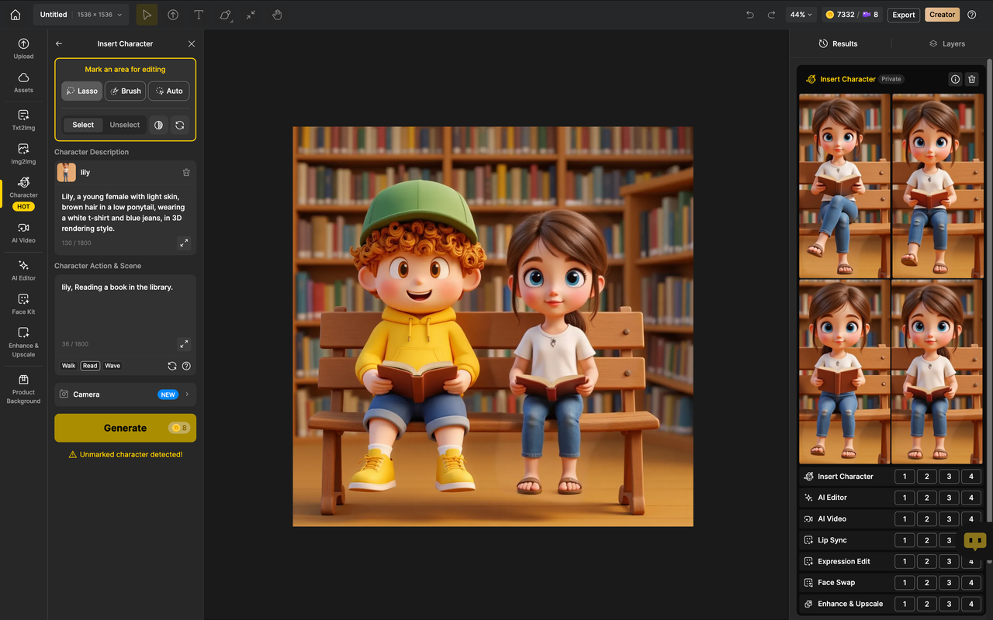This screenshot has height=620, width=993.
Task: Click the top-left generated result thumbnail
Action: coord(843,186)
